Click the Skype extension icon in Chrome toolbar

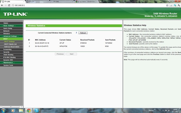tap(175, 5)
